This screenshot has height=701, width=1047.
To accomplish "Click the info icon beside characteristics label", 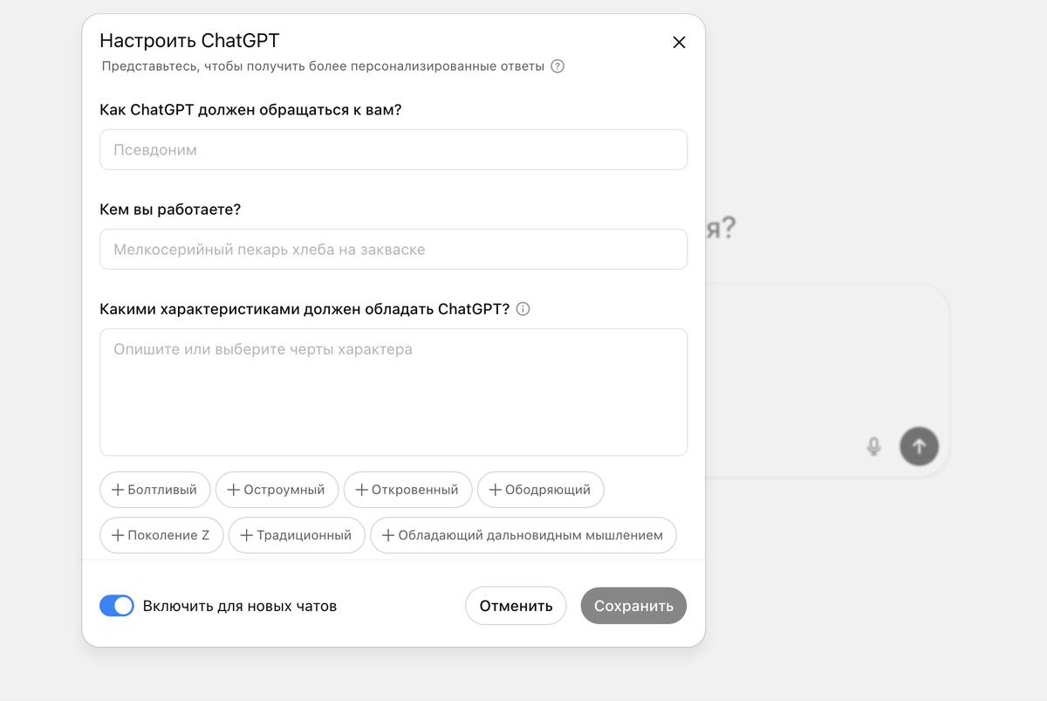I will [x=523, y=309].
